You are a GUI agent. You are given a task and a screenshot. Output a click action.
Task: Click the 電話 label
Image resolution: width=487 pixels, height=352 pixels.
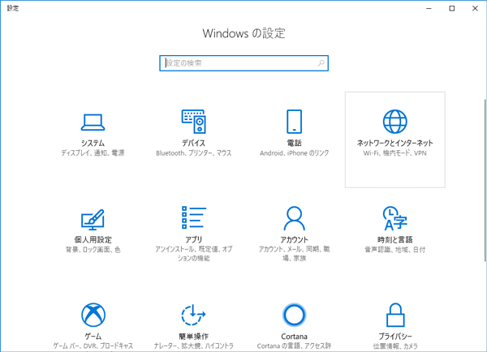pos(294,143)
